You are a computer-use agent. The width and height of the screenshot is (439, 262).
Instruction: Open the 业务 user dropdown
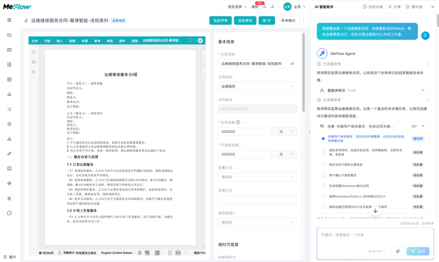[295, 7]
